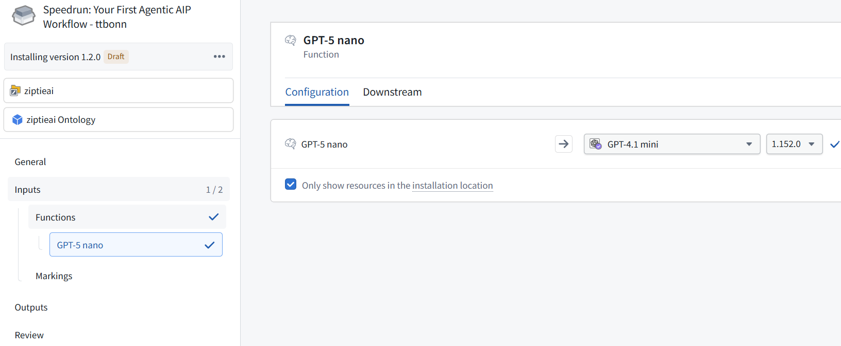Open the 1.152.0 version dropdown

(x=794, y=144)
